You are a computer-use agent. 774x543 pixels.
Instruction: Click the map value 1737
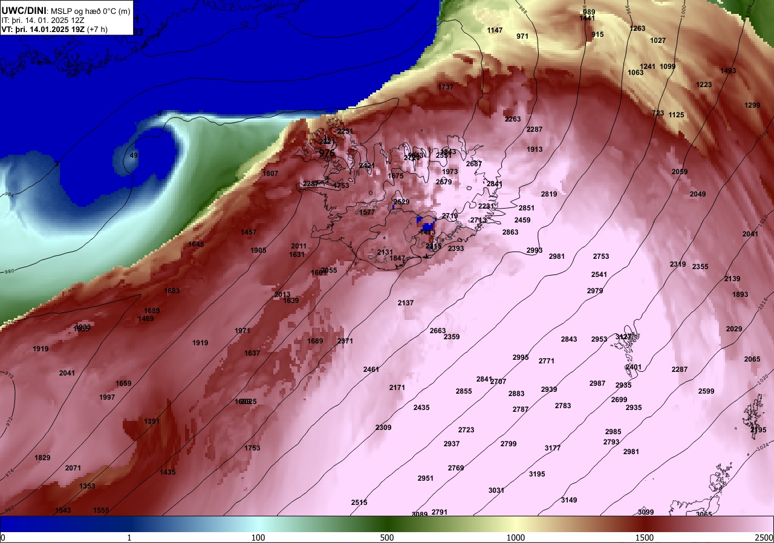pos(446,87)
